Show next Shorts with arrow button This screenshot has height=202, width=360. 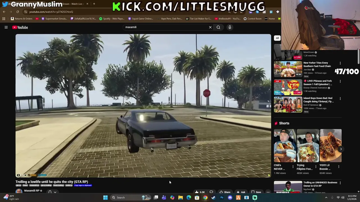[341, 149]
